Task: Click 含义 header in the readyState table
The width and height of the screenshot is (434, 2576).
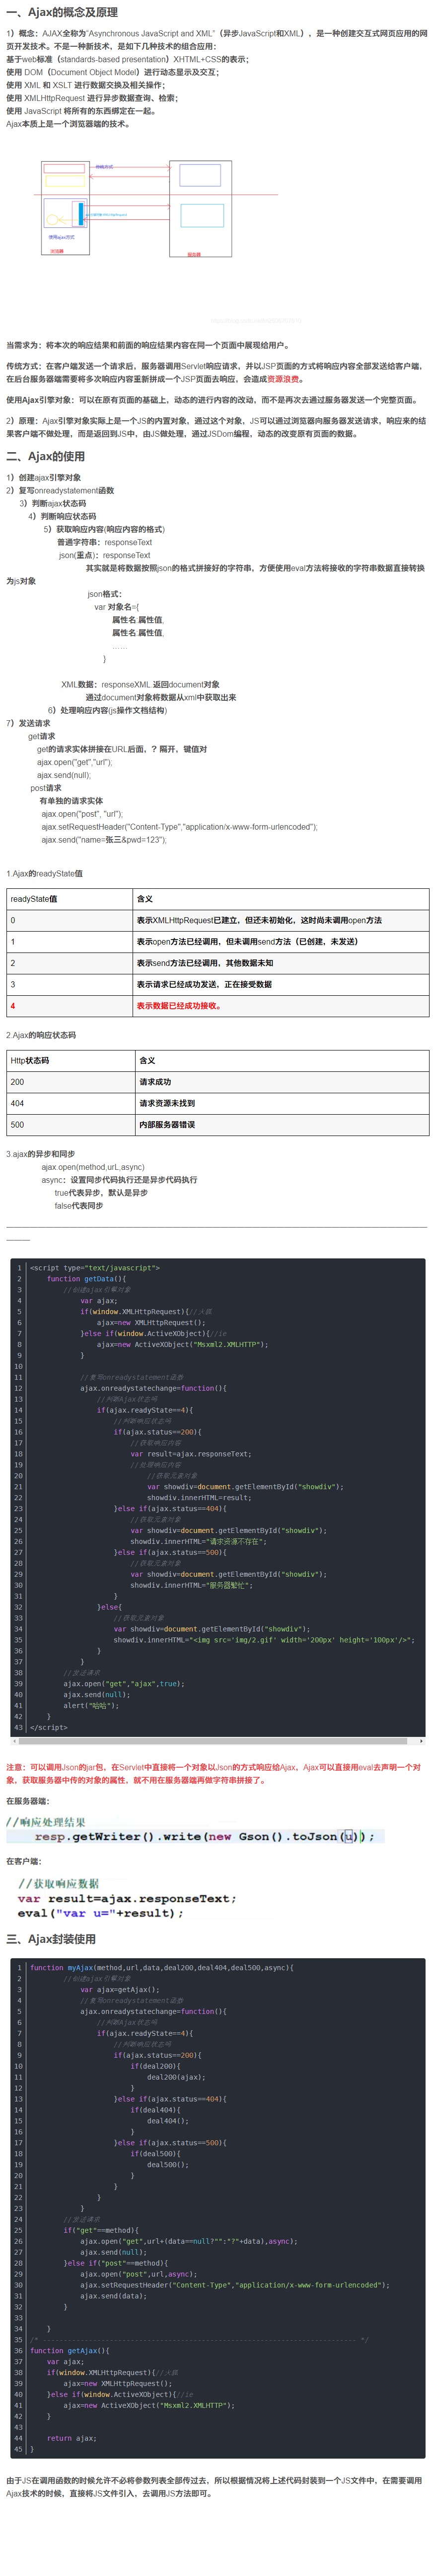Action: (x=282, y=899)
